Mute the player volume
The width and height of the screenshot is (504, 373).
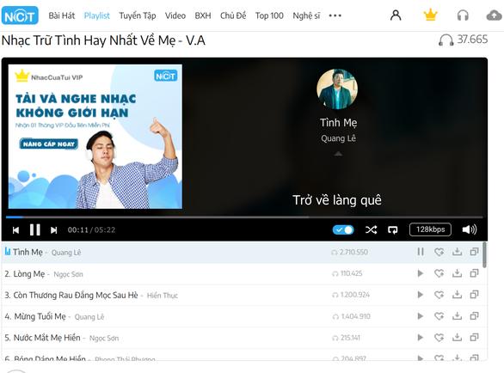[470, 229]
